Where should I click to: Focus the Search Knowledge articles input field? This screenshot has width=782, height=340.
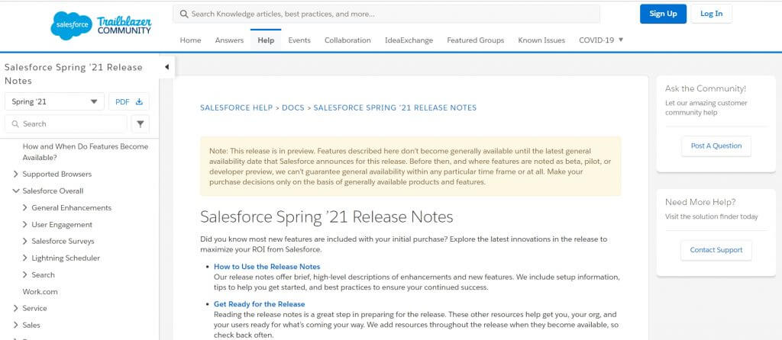386,14
